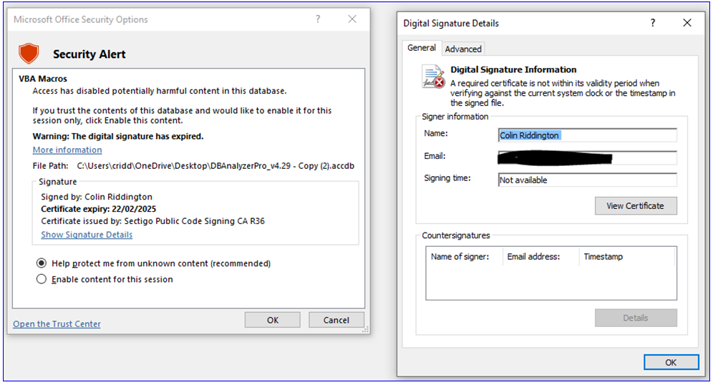Switch to the General tab
Screen dimensions: 713x385
pos(422,48)
